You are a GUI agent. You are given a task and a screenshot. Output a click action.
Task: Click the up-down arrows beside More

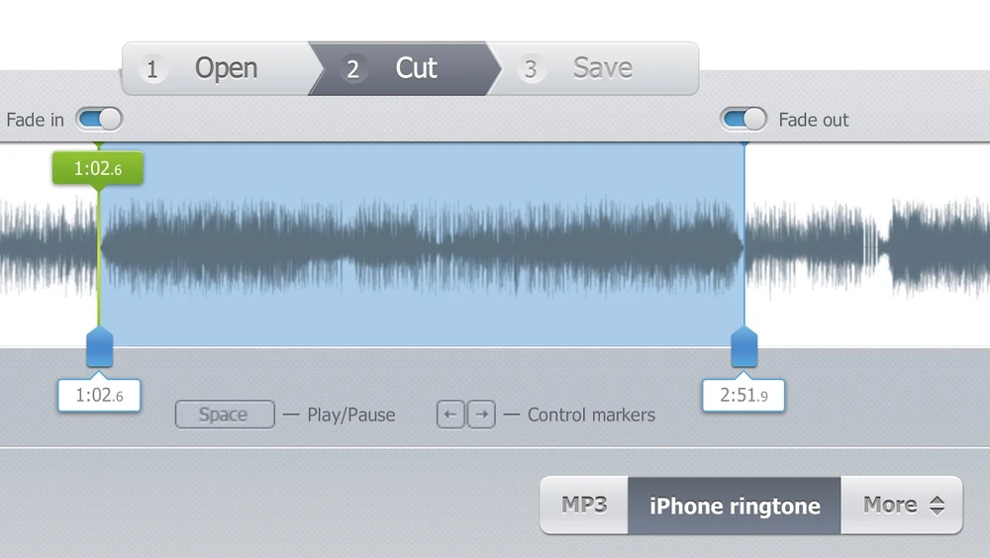coord(938,505)
